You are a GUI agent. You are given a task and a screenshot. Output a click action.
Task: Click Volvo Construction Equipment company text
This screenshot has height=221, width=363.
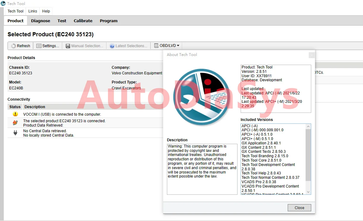pos(137,73)
